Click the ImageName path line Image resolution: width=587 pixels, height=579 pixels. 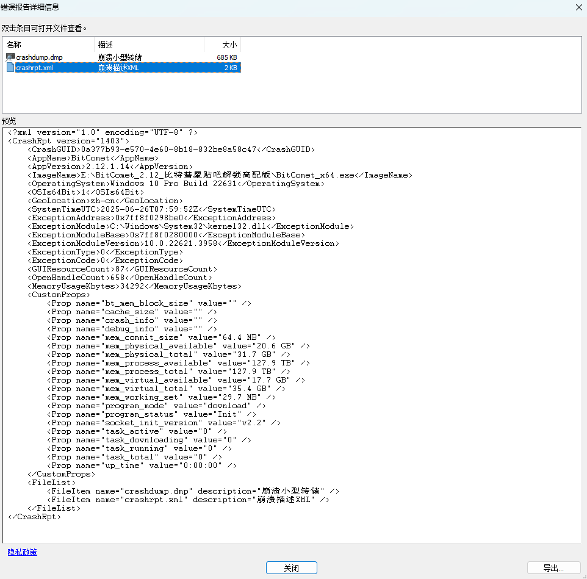(x=220, y=175)
